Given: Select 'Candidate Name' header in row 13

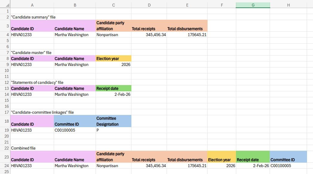Looking at the screenshot, I should 75,88.
